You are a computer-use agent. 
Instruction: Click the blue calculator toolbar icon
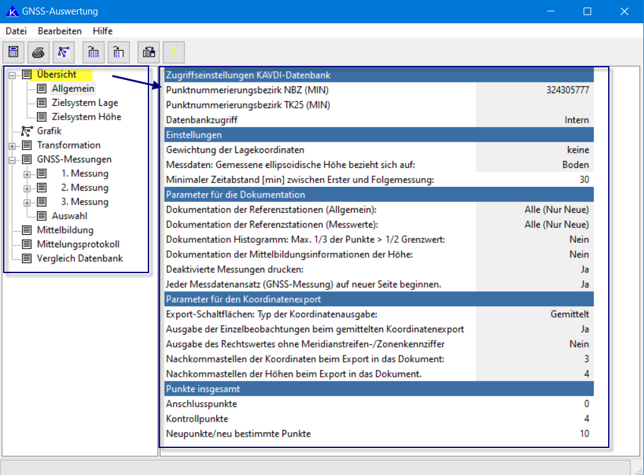coord(14,52)
